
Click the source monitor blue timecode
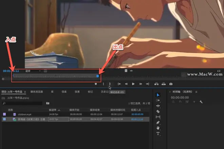(x=11, y=71)
